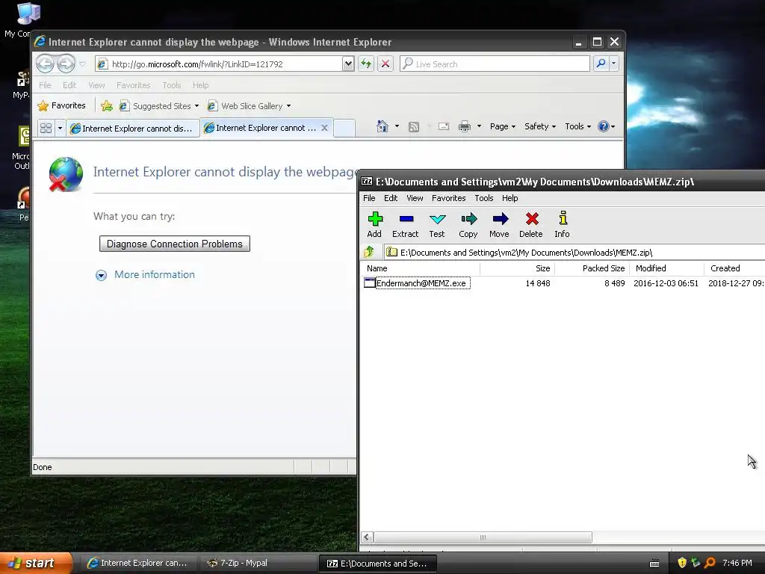The image size is (765, 574).
Task: Open the Safety menu dropdown
Action: click(539, 126)
